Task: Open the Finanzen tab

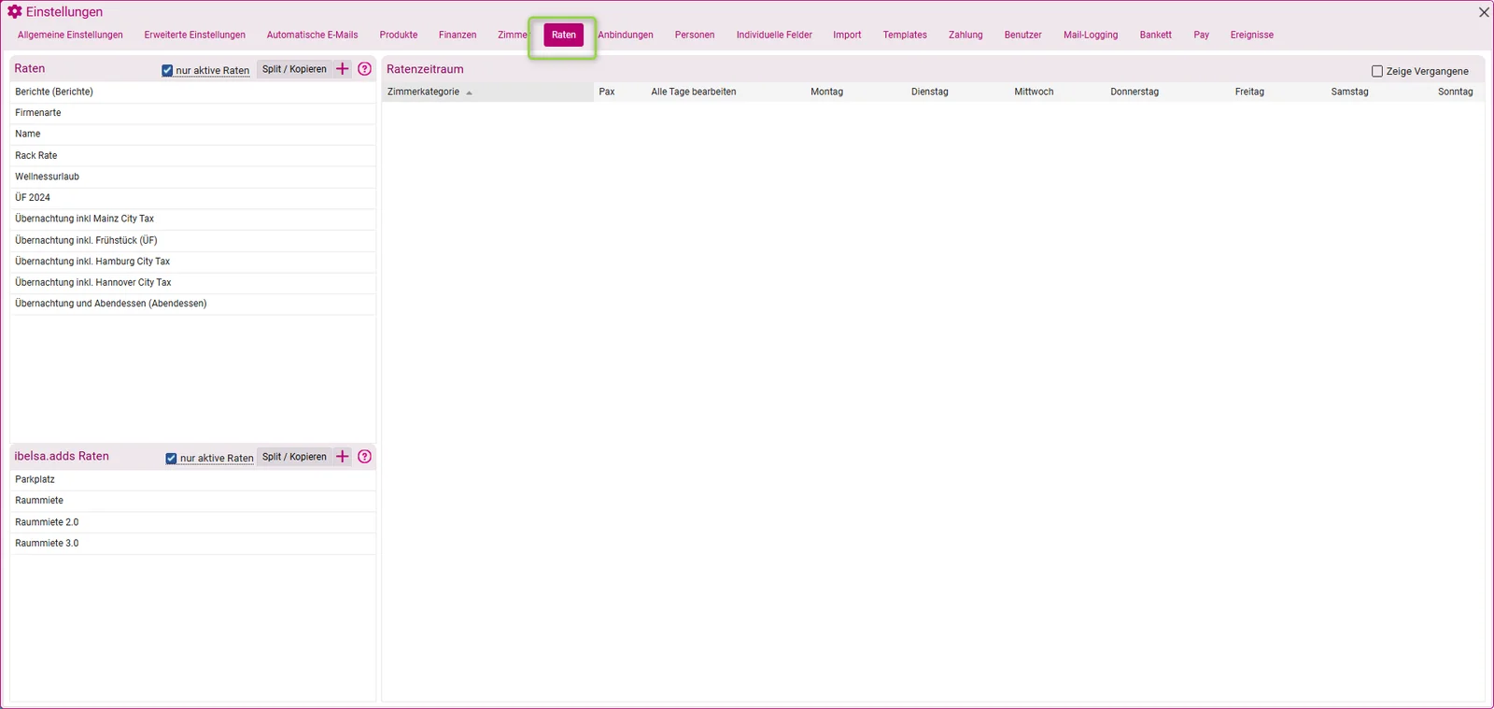Action: click(458, 35)
